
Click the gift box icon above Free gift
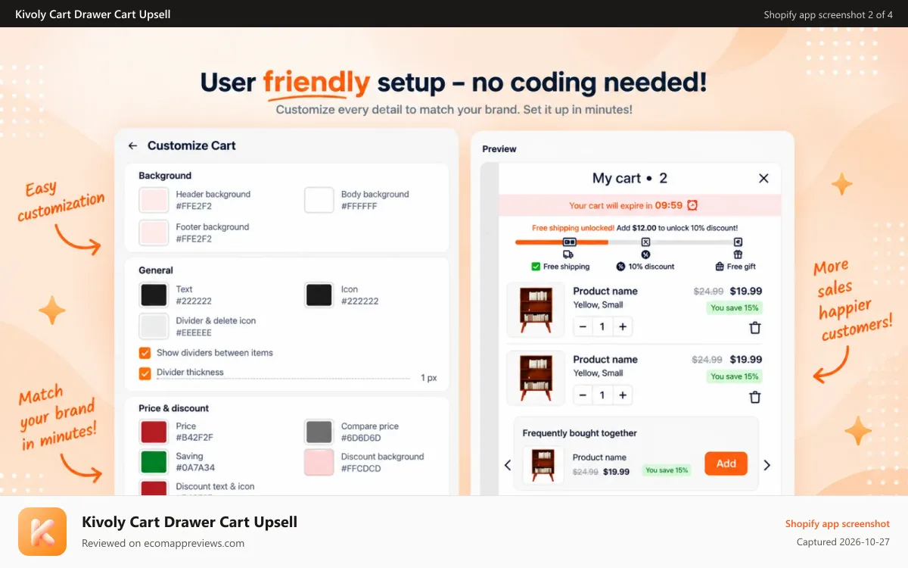pyautogui.click(x=738, y=254)
